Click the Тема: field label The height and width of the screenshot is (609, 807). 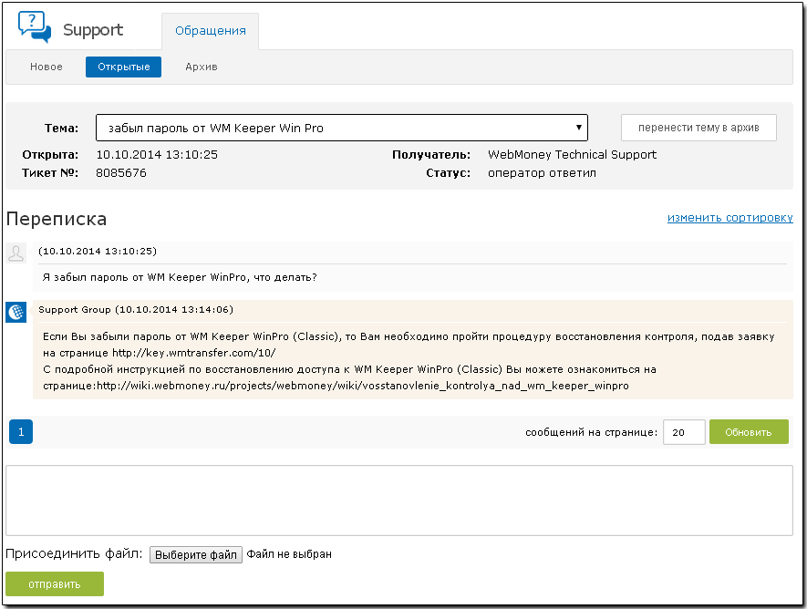click(x=61, y=128)
